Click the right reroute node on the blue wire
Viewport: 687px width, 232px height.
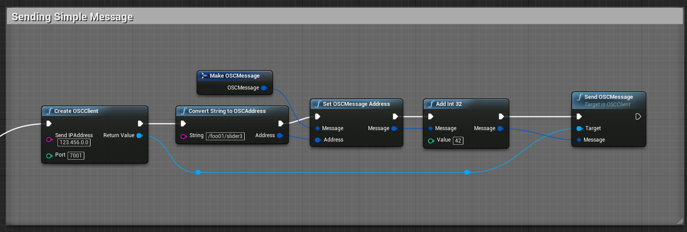tap(467, 172)
